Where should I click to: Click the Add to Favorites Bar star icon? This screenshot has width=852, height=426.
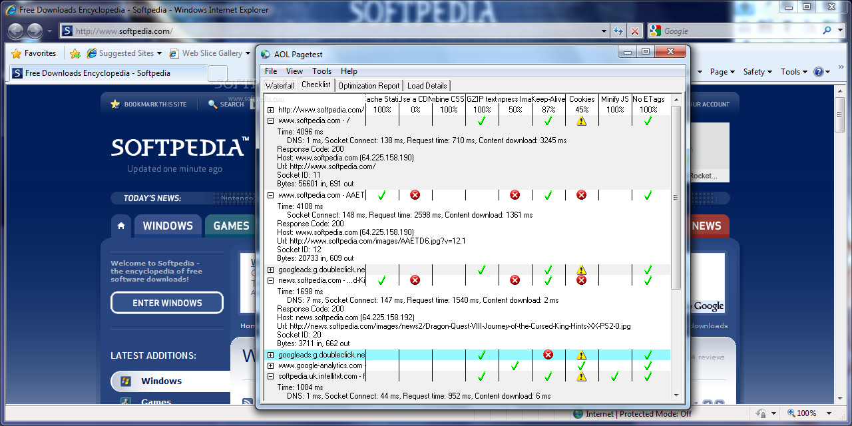75,53
